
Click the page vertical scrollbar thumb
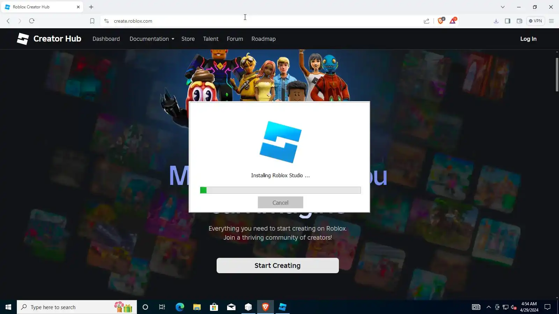tap(557, 75)
